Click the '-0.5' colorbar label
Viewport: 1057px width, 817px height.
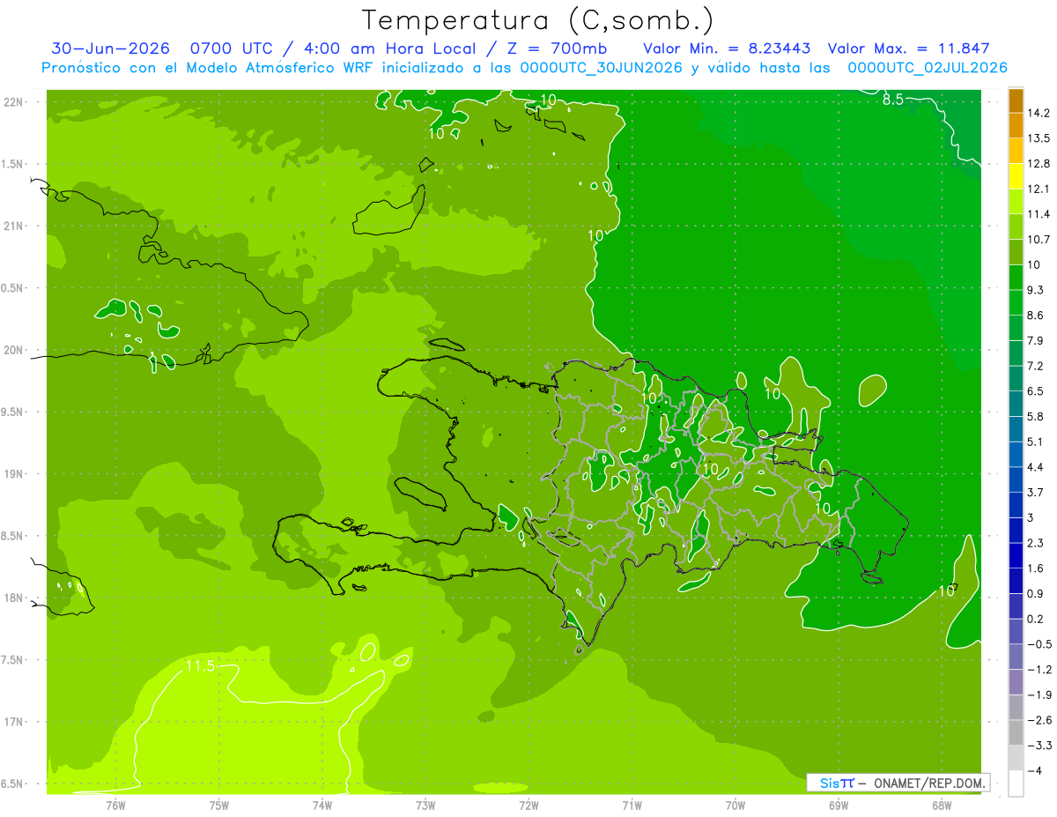tap(1039, 644)
